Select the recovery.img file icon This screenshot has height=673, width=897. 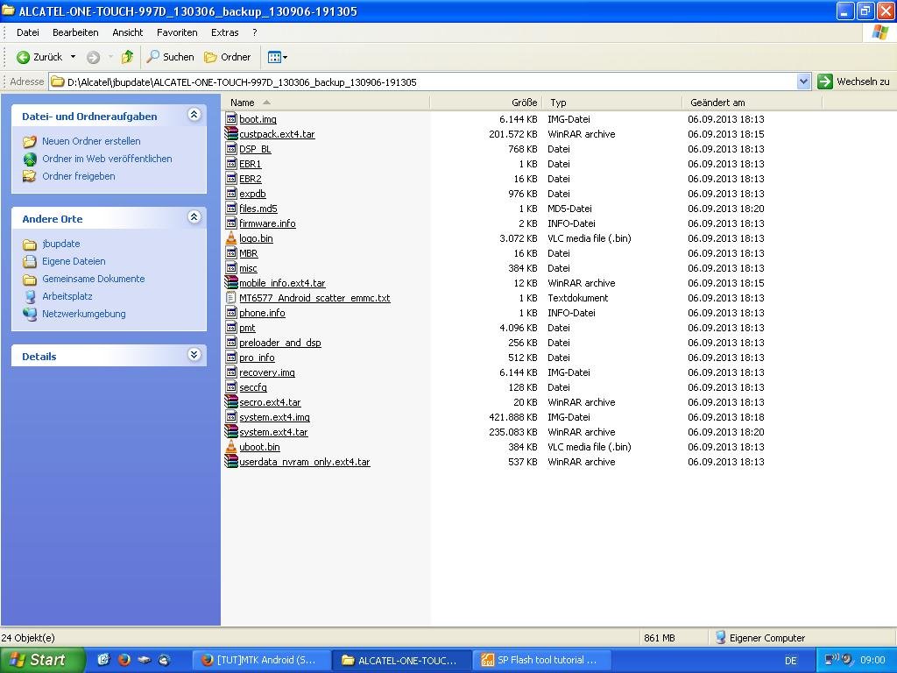tap(231, 372)
